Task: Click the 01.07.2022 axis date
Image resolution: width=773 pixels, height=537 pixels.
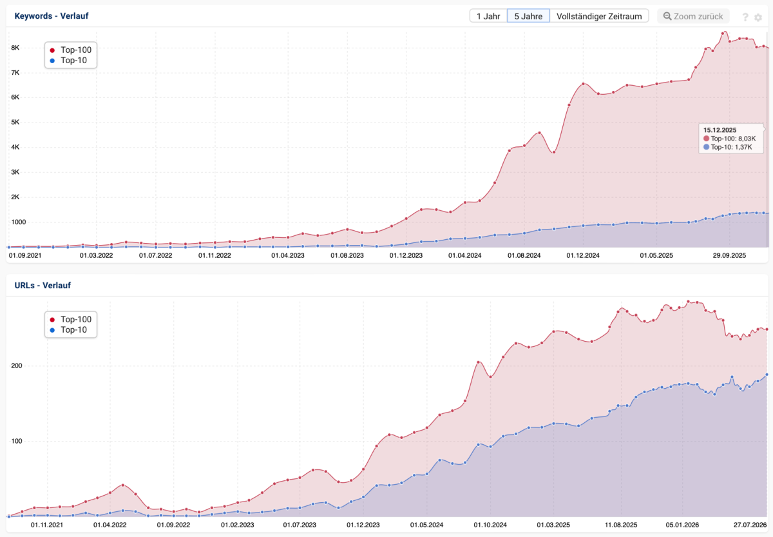Action: 155,255
